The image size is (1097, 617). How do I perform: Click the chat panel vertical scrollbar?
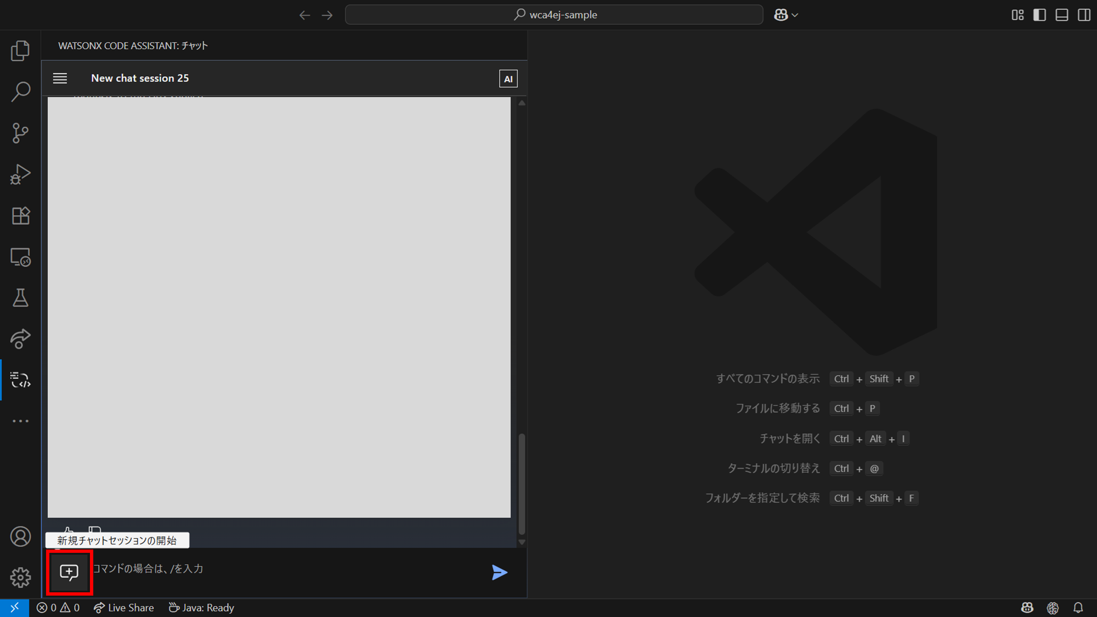[522, 483]
